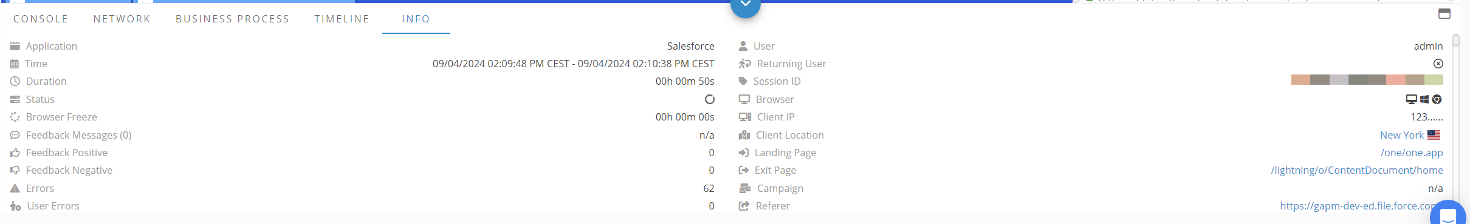The width and height of the screenshot is (1470, 224).
Task: Click the US flag next to New York
Action: pos(1434,135)
